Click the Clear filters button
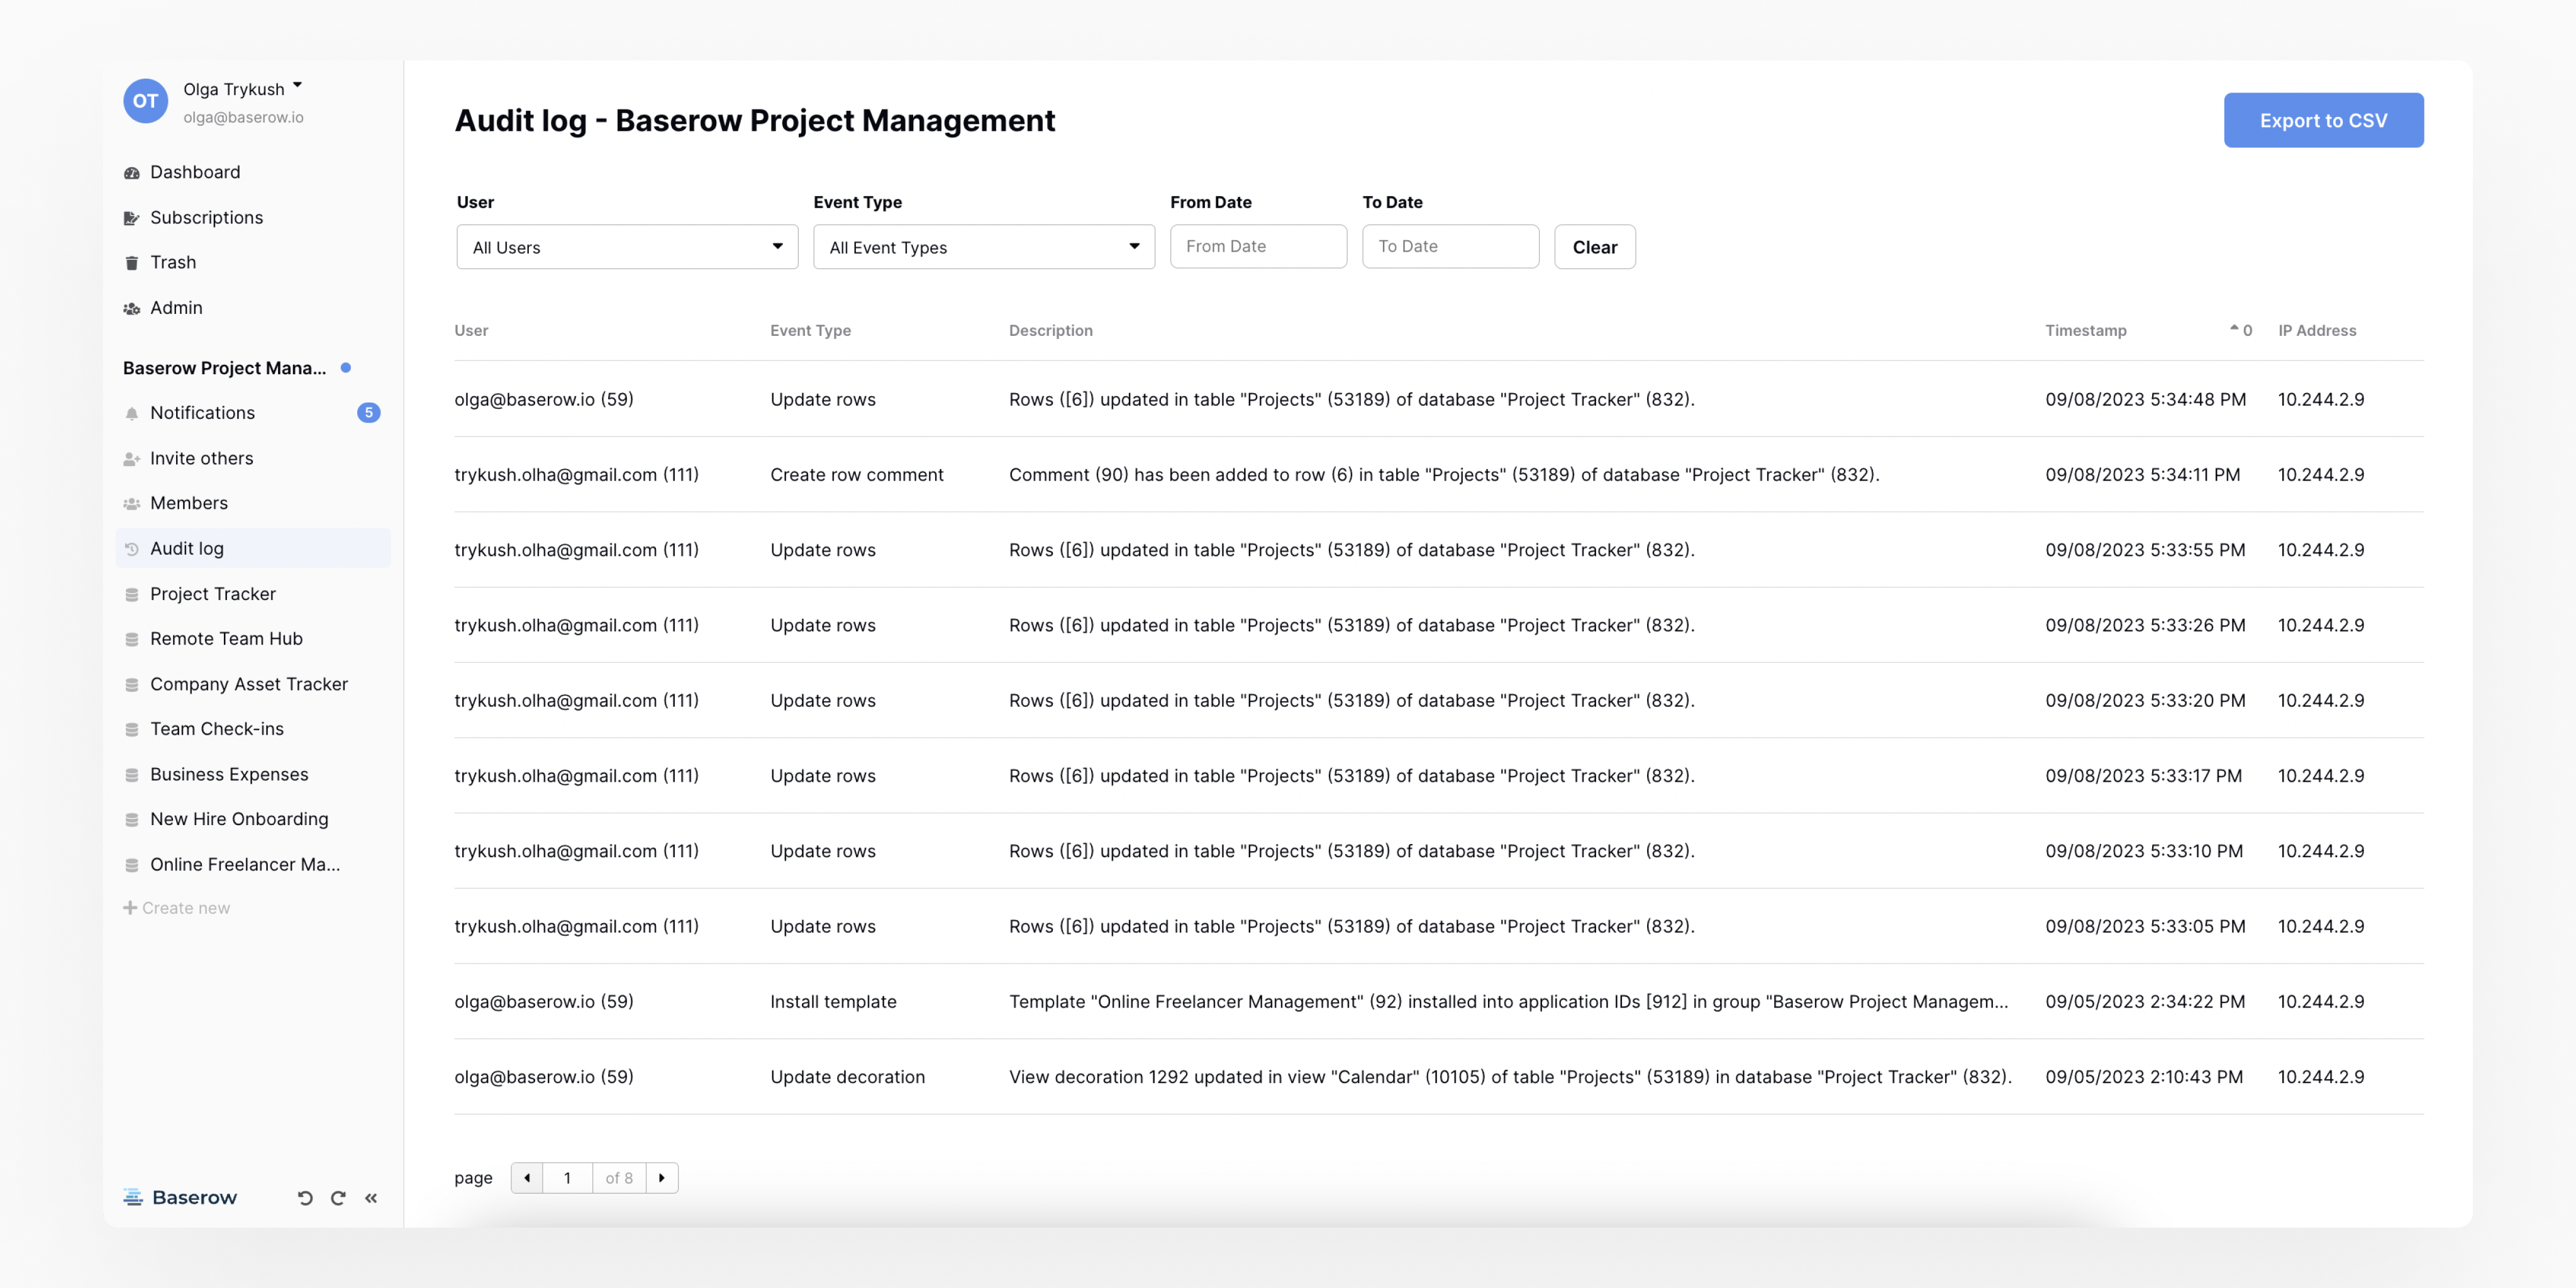Viewport: 2576px width, 1288px height. click(x=1594, y=247)
